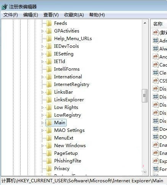Click the tree pane scrollbar thumb
The image size is (167, 185).
[145, 96]
